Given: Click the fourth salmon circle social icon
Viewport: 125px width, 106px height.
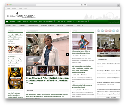Looking at the screenshot, I should pyautogui.click(x=110, y=31).
